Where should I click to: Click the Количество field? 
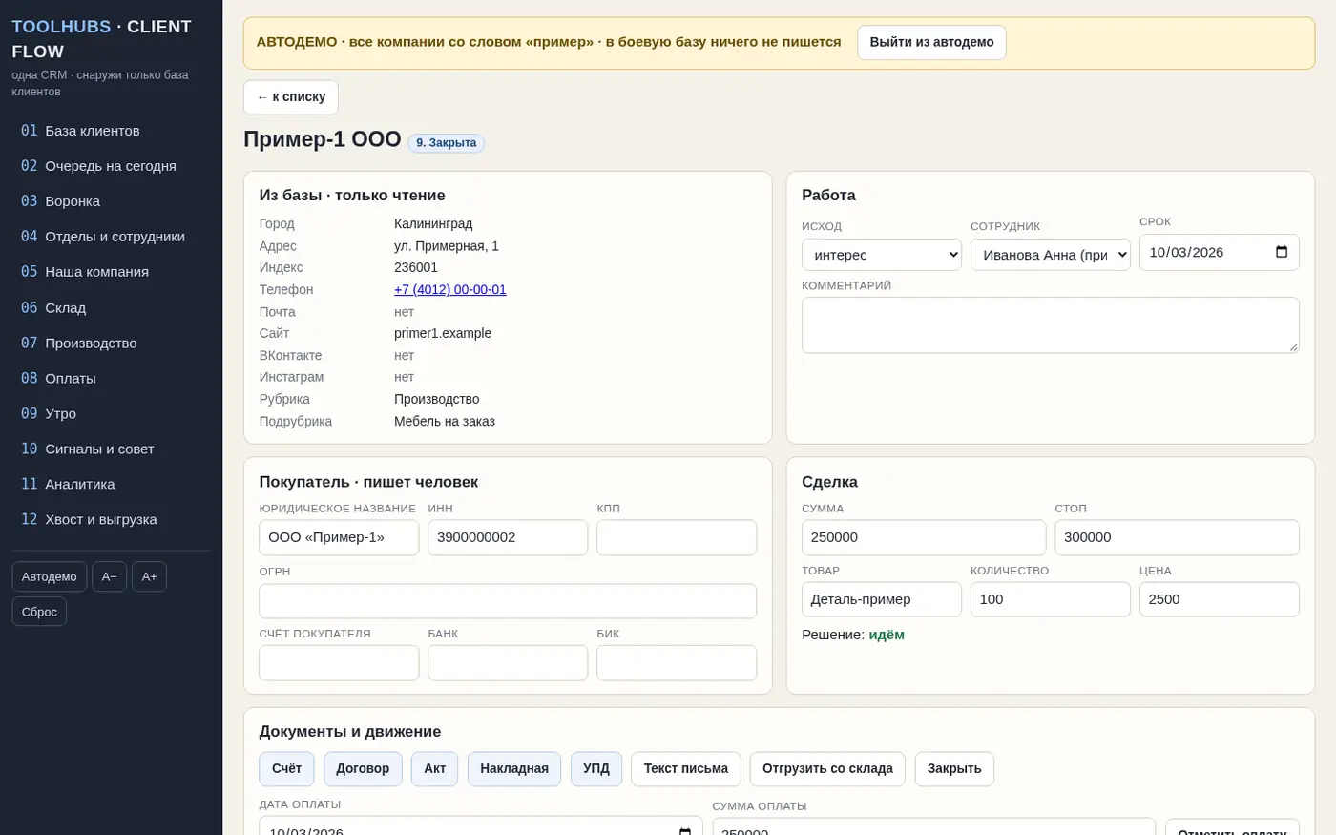pos(1051,599)
